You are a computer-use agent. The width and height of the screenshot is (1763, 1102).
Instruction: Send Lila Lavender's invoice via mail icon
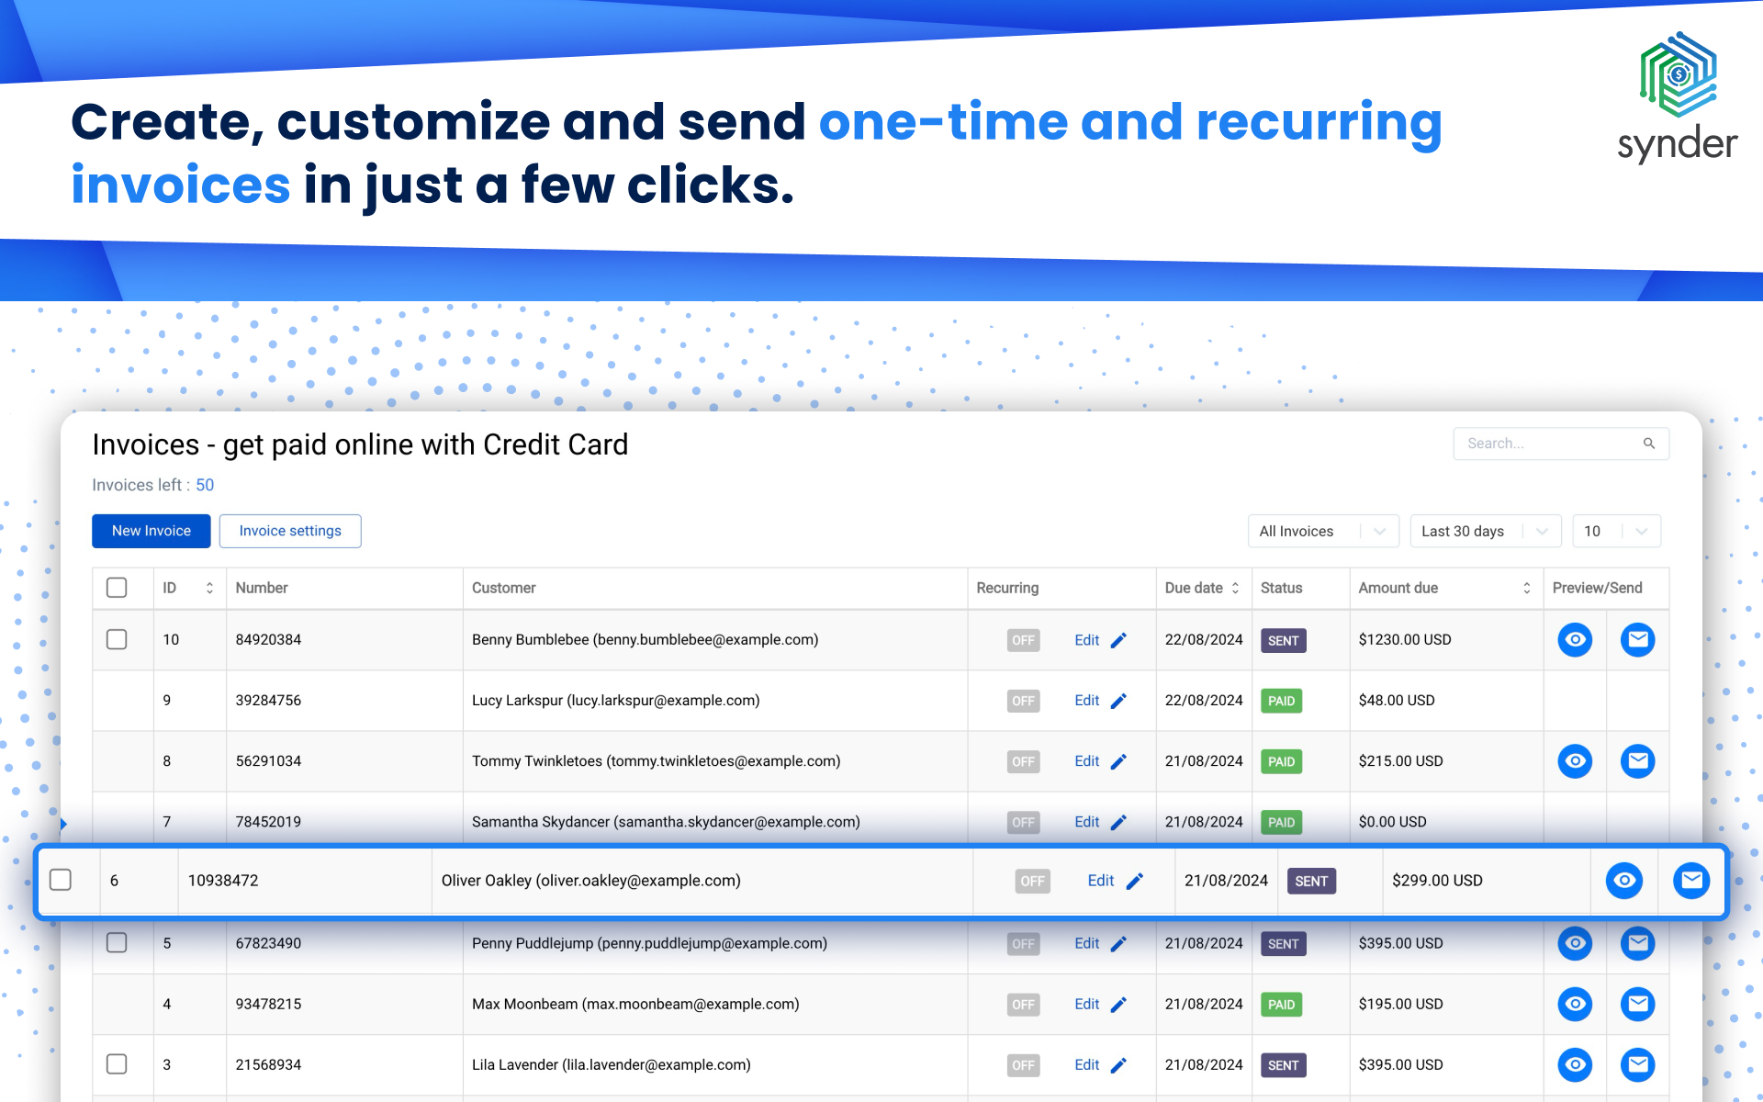tap(1637, 1064)
